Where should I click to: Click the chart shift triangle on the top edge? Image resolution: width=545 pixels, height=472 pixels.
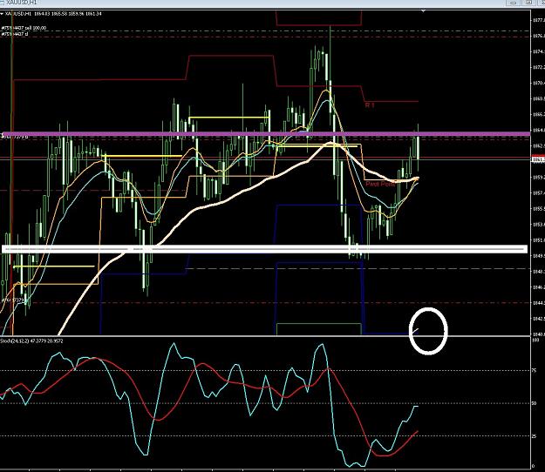[x=423, y=11]
